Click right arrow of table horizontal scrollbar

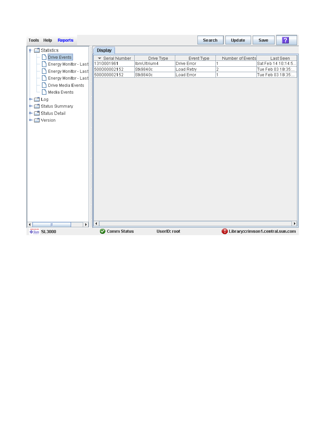click(294, 224)
